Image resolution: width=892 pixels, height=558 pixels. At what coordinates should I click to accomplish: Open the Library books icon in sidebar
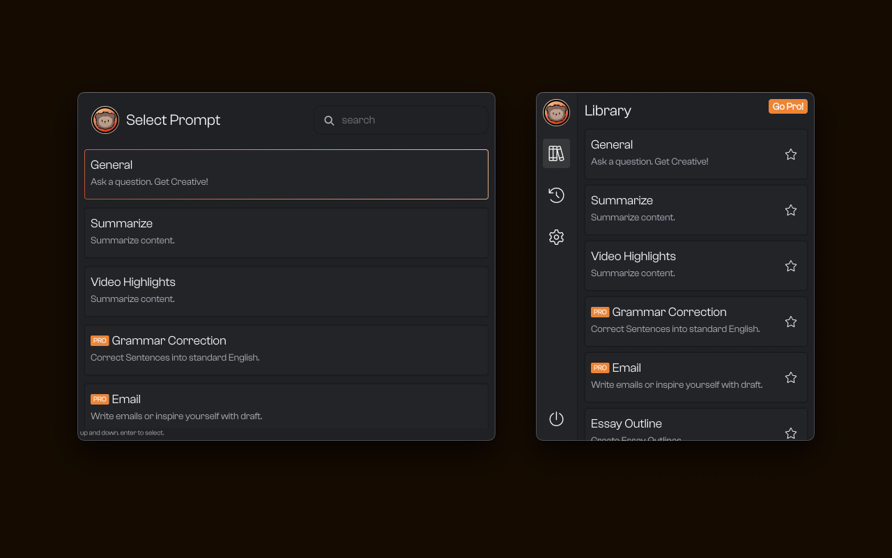[x=556, y=153]
